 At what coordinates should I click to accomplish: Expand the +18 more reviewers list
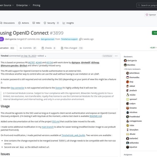tap(132, 69)
